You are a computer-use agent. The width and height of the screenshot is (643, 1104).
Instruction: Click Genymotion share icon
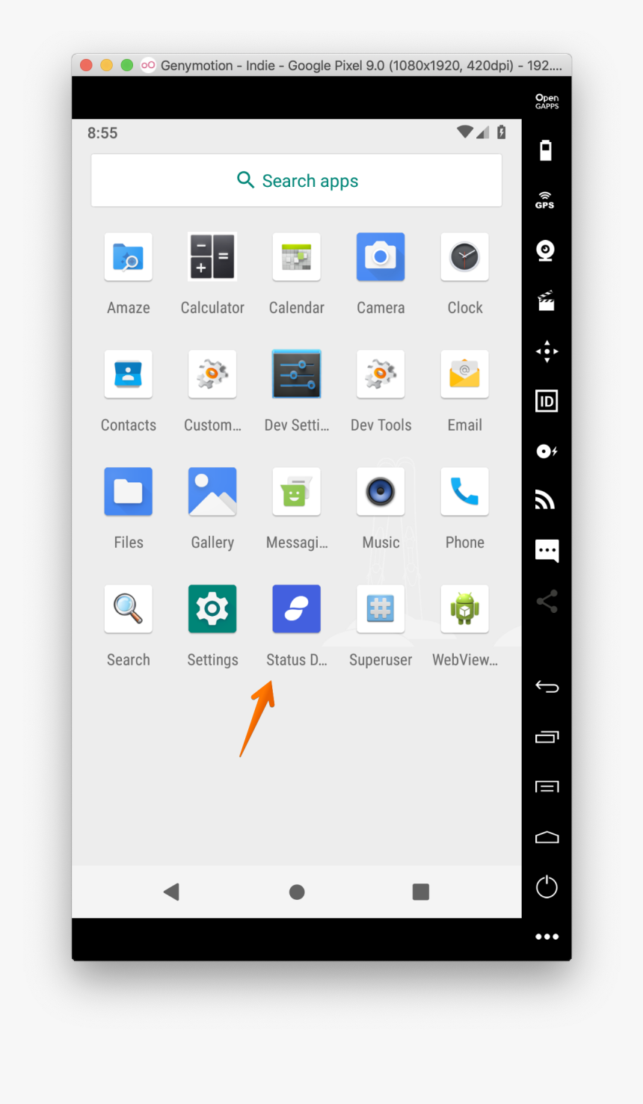pyautogui.click(x=547, y=602)
